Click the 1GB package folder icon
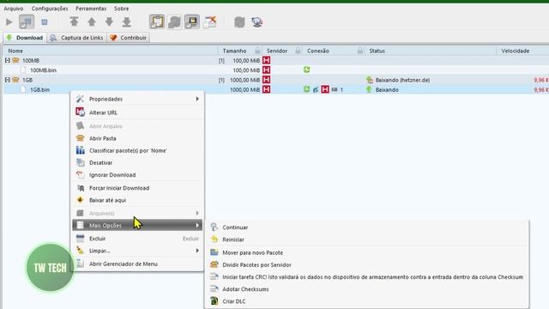Viewport: 549px width, 309px height. pos(15,80)
